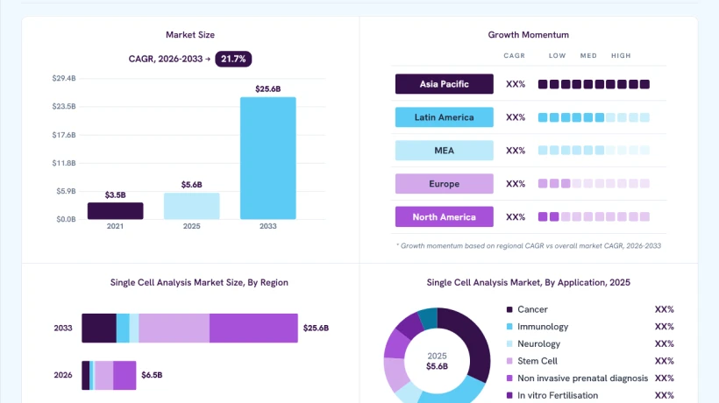Click the Latin America momentum indicator squares

point(594,117)
